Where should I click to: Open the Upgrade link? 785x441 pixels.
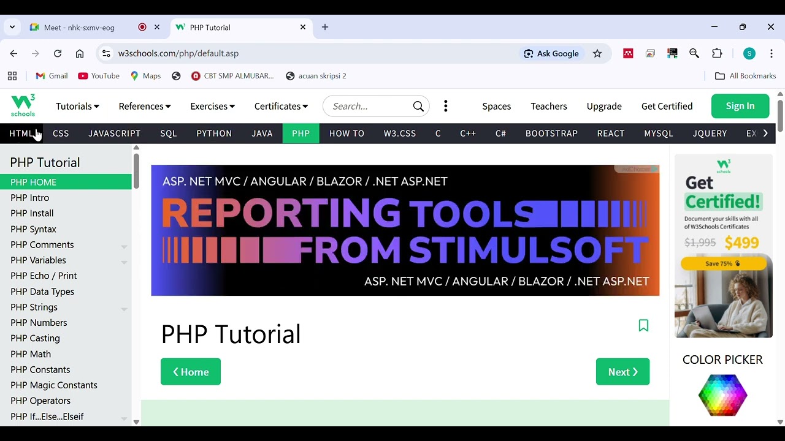pyautogui.click(x=604, y=107)
